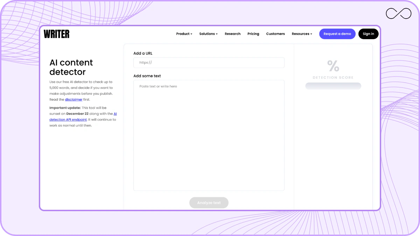The width and height of the screenshot is (420, 236).
Task: Click the DETECTION SCORE label
Action: coord(333,78)
